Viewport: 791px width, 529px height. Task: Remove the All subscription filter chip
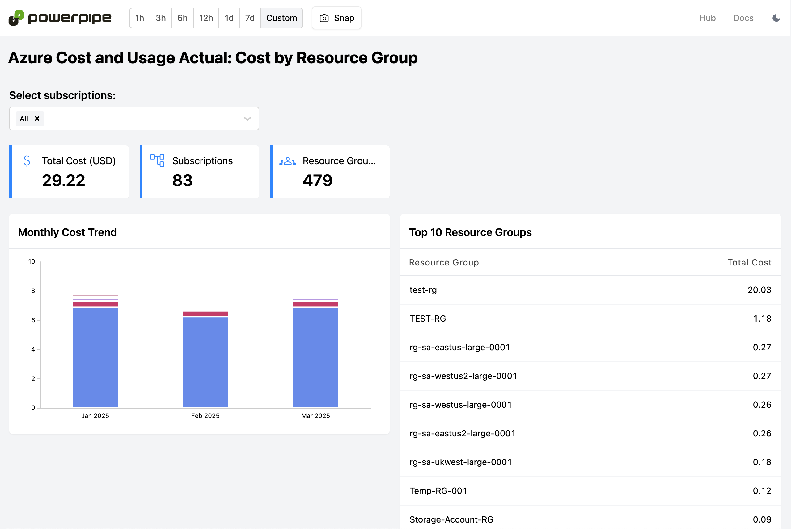[37, 119]
